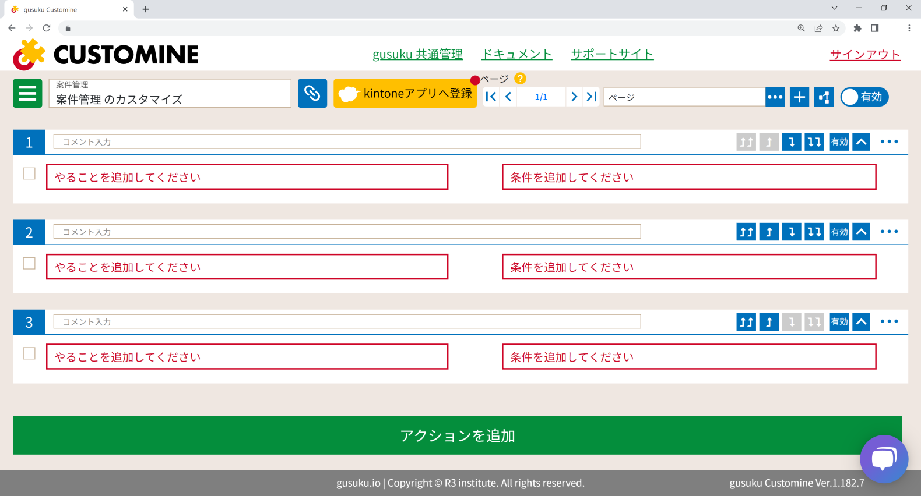
Task: Click the ページ name input field
Action: point(684,97)
